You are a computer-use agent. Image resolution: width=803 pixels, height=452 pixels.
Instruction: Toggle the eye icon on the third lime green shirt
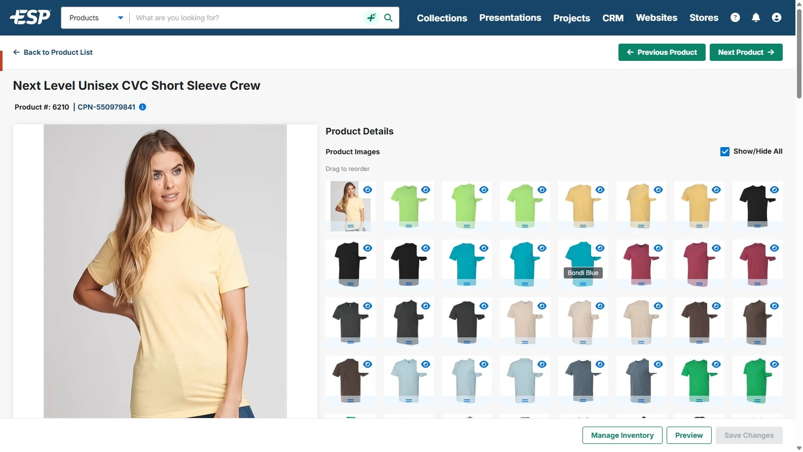coord(542,190)
